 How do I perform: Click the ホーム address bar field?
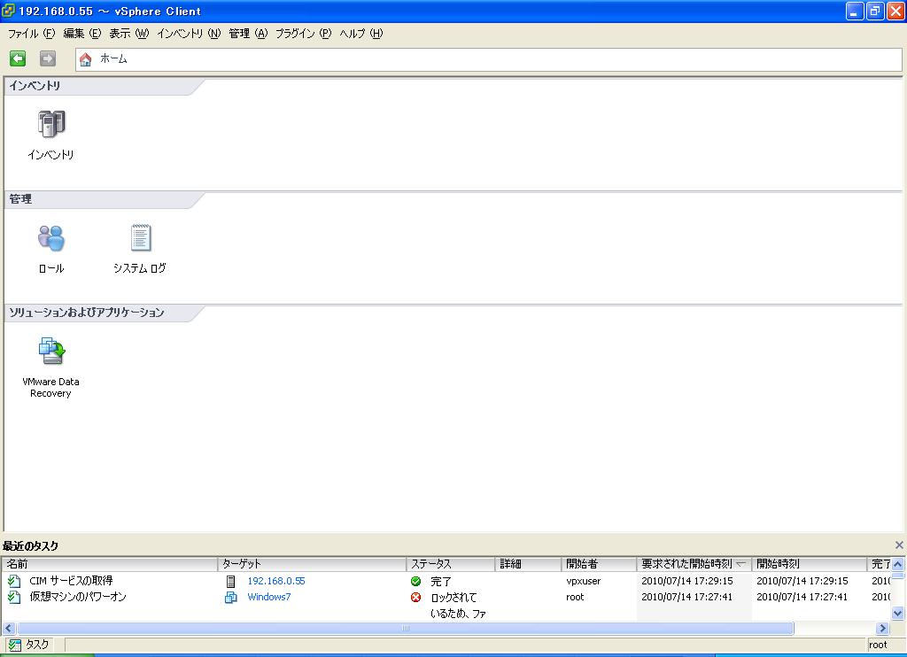click(489, 59)
